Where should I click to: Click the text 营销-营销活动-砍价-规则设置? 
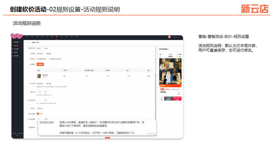pyautogui.click(x=223, y=37)
